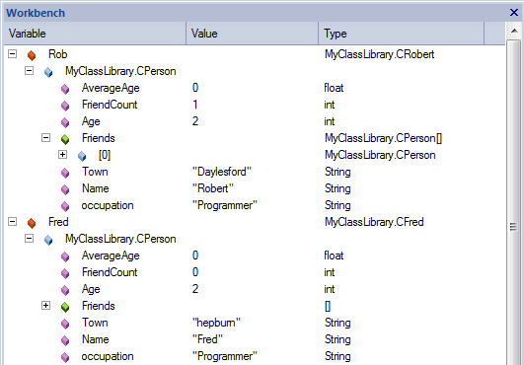Click the green diamond icon of Rob's Friends
524x365 pixels.
[x=65, y=139]
